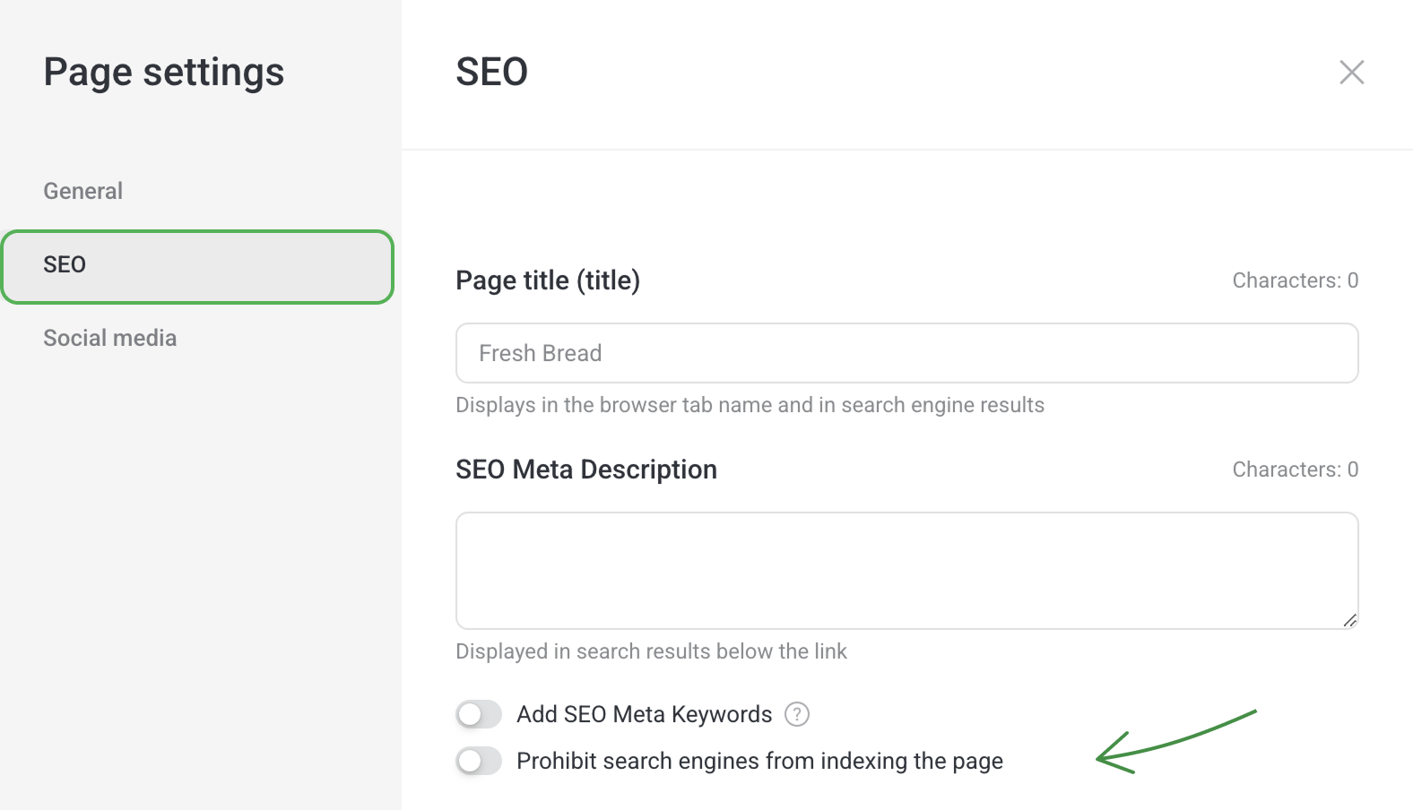
Task: Click the "Add SEO Meta Keywords" label text
Action: coord(644,714)
